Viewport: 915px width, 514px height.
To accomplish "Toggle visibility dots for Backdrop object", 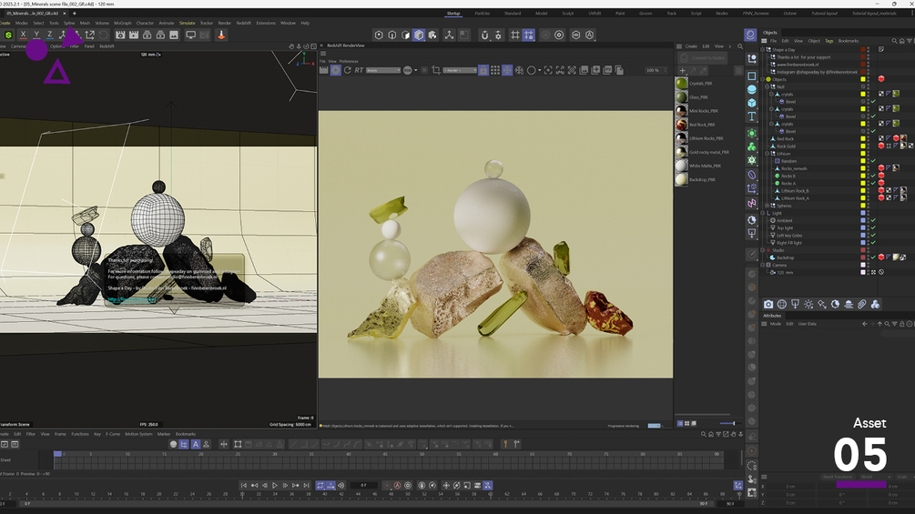I will 868,257.
